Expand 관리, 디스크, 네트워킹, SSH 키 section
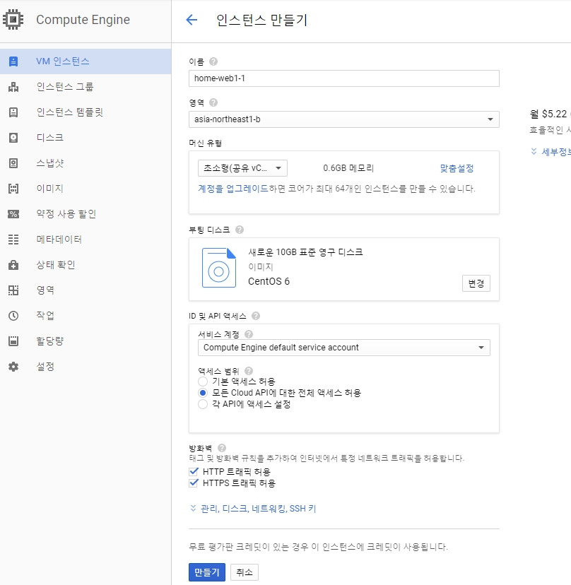The height and width of the screenshot is (585, 571). 254,509
